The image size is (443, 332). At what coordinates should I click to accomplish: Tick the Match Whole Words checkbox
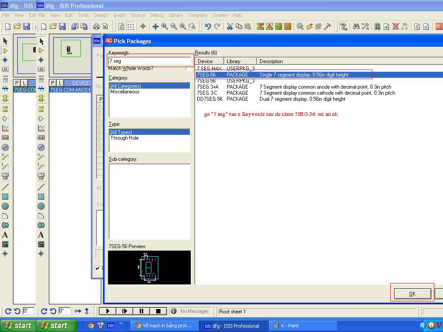[189, 69]
